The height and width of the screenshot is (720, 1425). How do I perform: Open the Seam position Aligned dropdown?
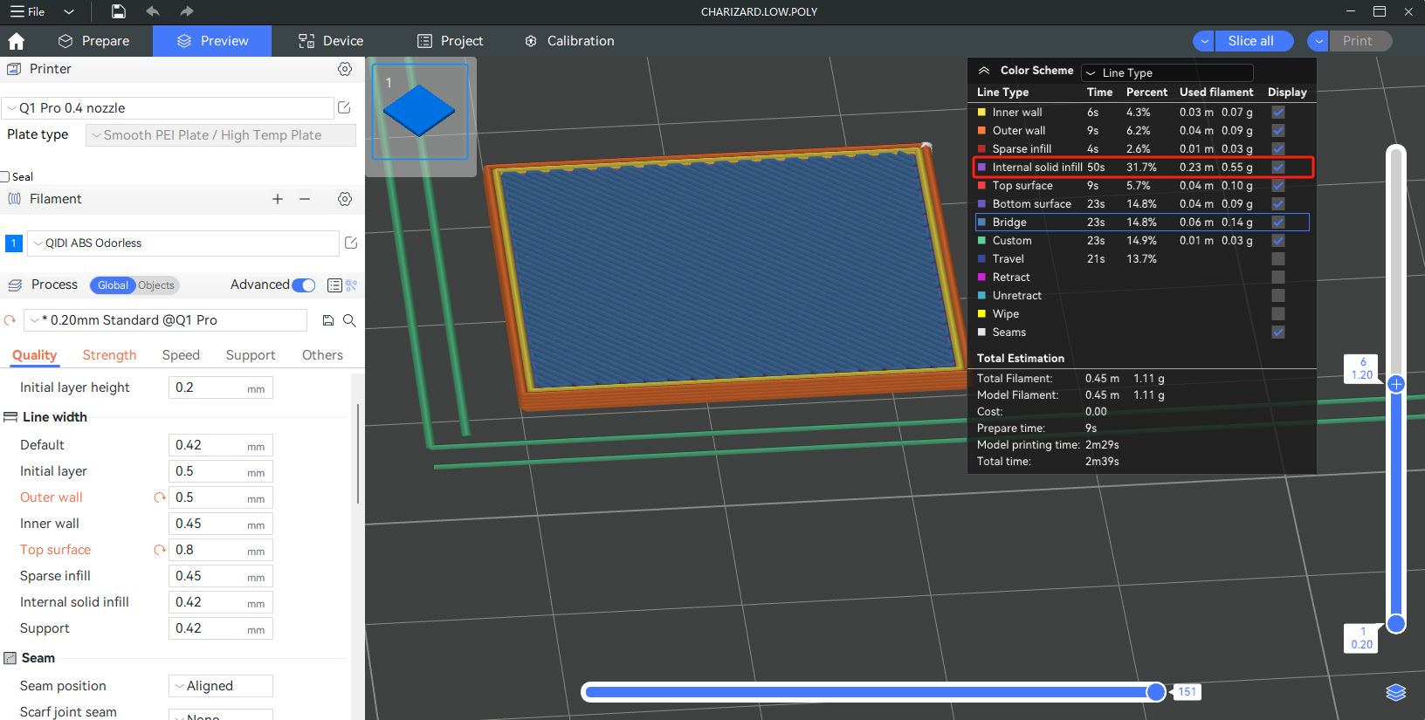click(221, 686)
